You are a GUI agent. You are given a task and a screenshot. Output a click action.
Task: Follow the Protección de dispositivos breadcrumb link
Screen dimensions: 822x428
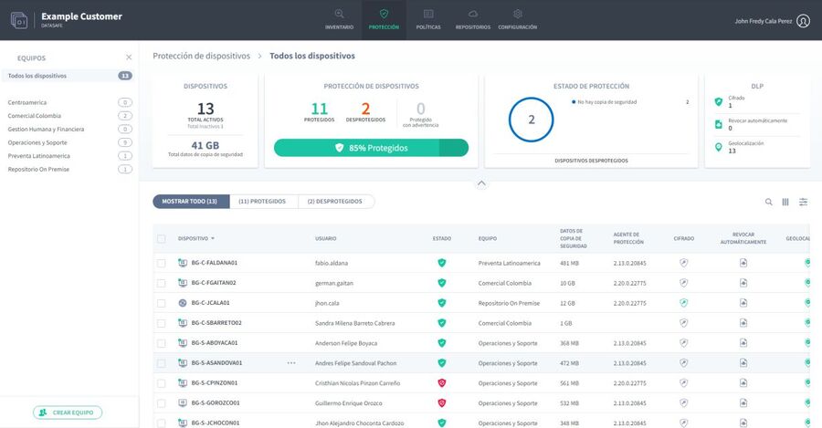point(201,56)
